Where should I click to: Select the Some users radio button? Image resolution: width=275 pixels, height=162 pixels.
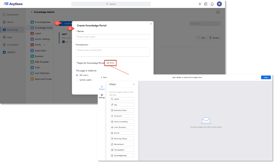point(77,80)
